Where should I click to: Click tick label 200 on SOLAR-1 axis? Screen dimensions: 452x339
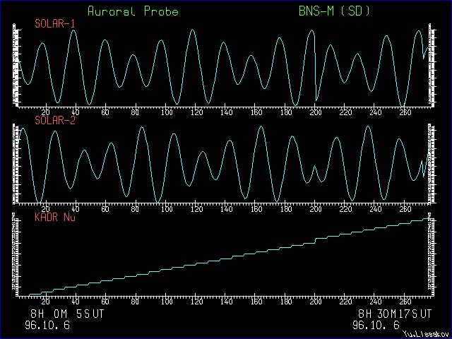(x=315, y=113)
